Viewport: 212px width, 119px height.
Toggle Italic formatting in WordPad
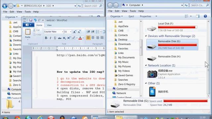pyautogui.click(x=50, y=38)
